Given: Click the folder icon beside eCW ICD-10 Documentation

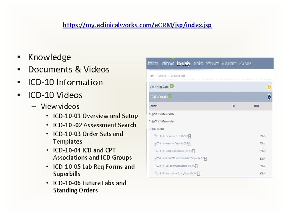Looking at the screenshot, I should (x=152, y=122).
